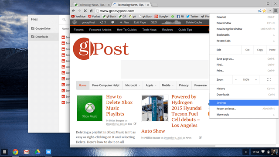Click the browser back arrow
279x157 pixels.
tap(73, 11)
